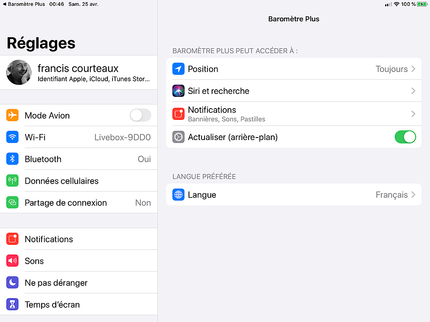Image resolution: width=430 pixels, height=322 pixels.
Task: Tap the battery indicator in status bar
Action: pyautogui.click(x=422, y=4)
